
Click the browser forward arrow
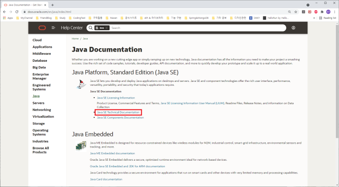(x=11, y=12)
